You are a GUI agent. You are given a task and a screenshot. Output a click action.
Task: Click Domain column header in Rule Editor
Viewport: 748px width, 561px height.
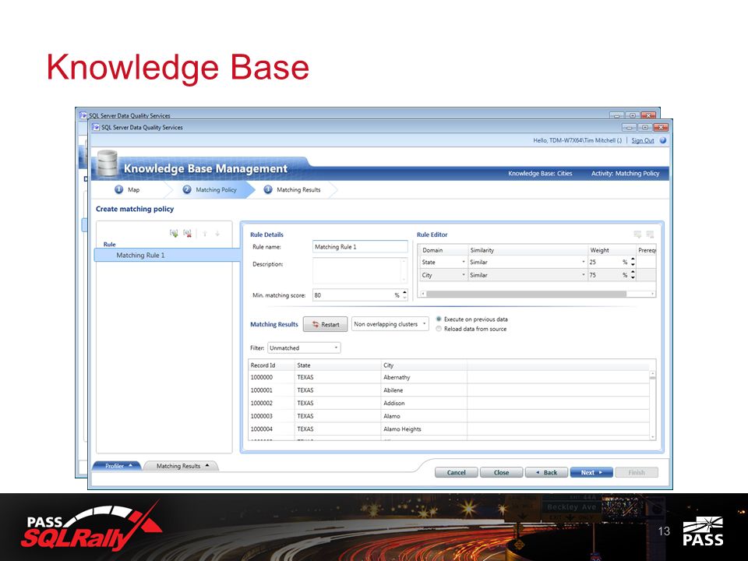[x=443, y=250]
